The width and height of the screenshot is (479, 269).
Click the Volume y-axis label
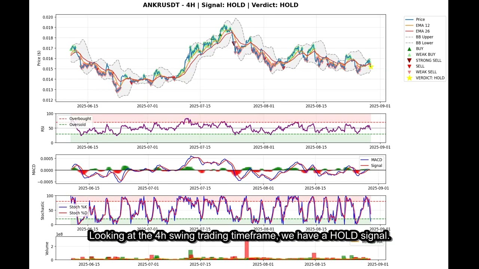pyautogui.click(x=47, y=248)
